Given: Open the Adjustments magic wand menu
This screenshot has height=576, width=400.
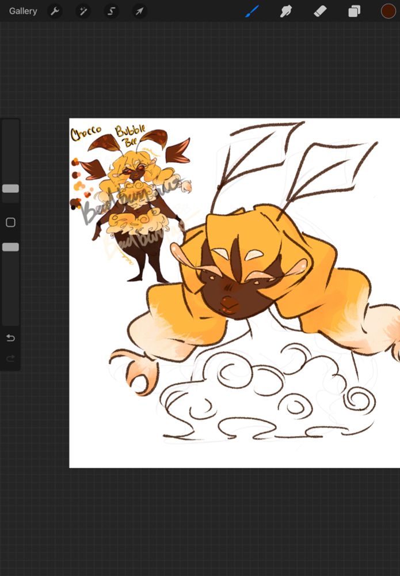Looking at the screenshot, I should pyautogui.click(x=83, y=12).
